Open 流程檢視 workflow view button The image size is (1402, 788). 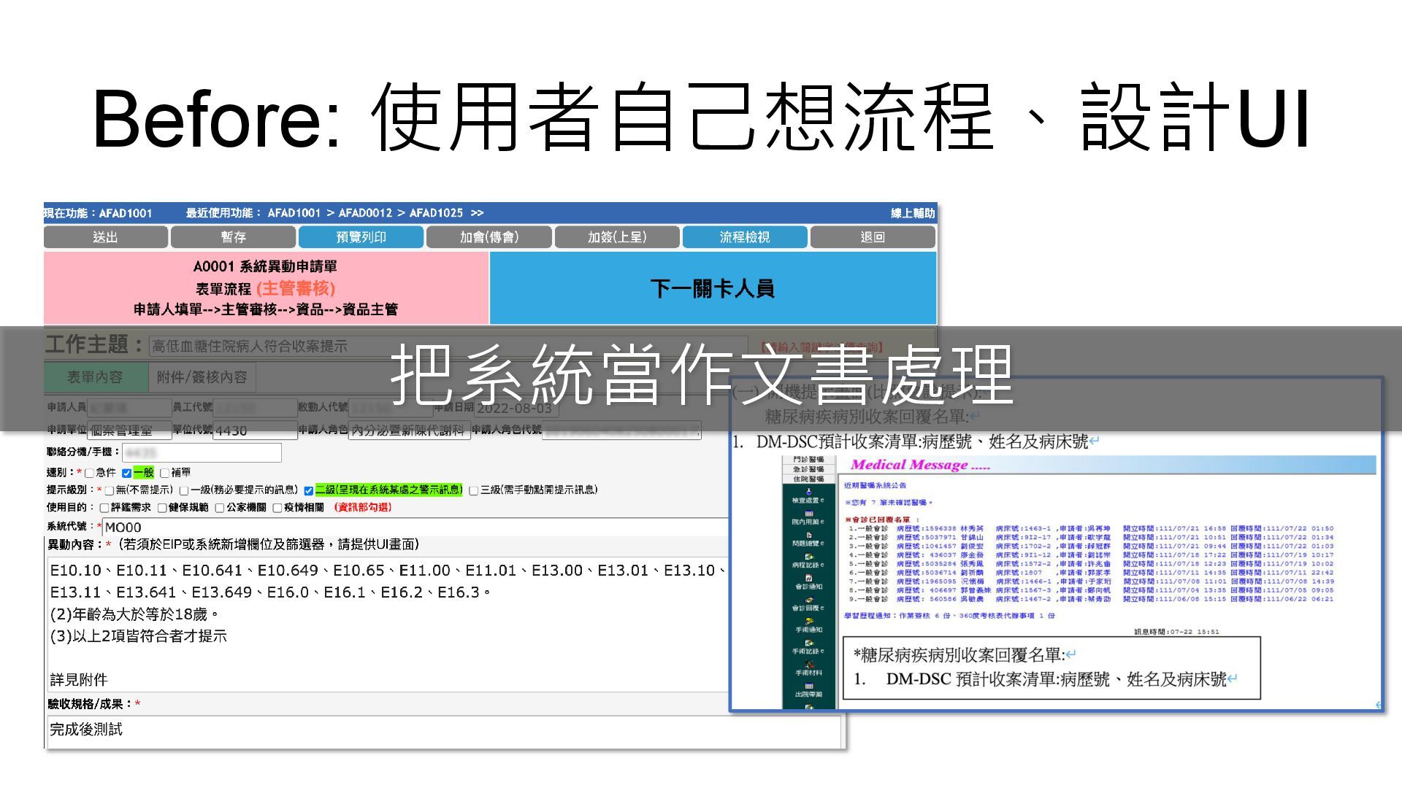coord(745,237)
